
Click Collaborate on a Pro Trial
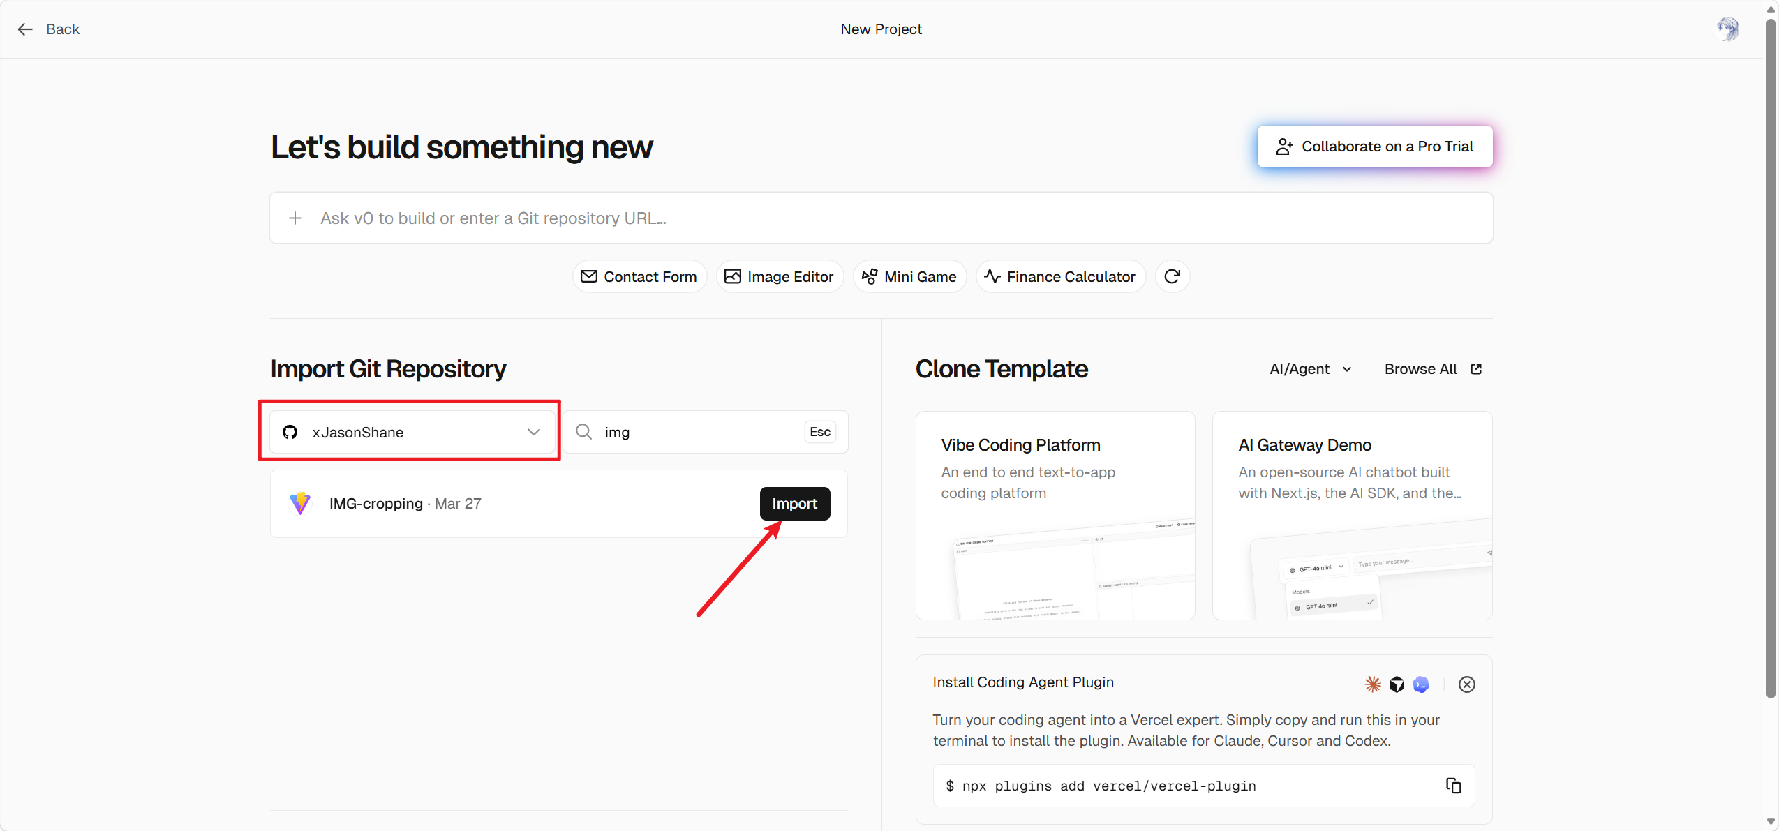[1374, 147]
